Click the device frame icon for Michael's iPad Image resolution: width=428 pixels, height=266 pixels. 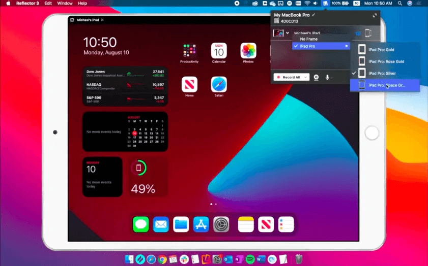click(x=368, y=33)
